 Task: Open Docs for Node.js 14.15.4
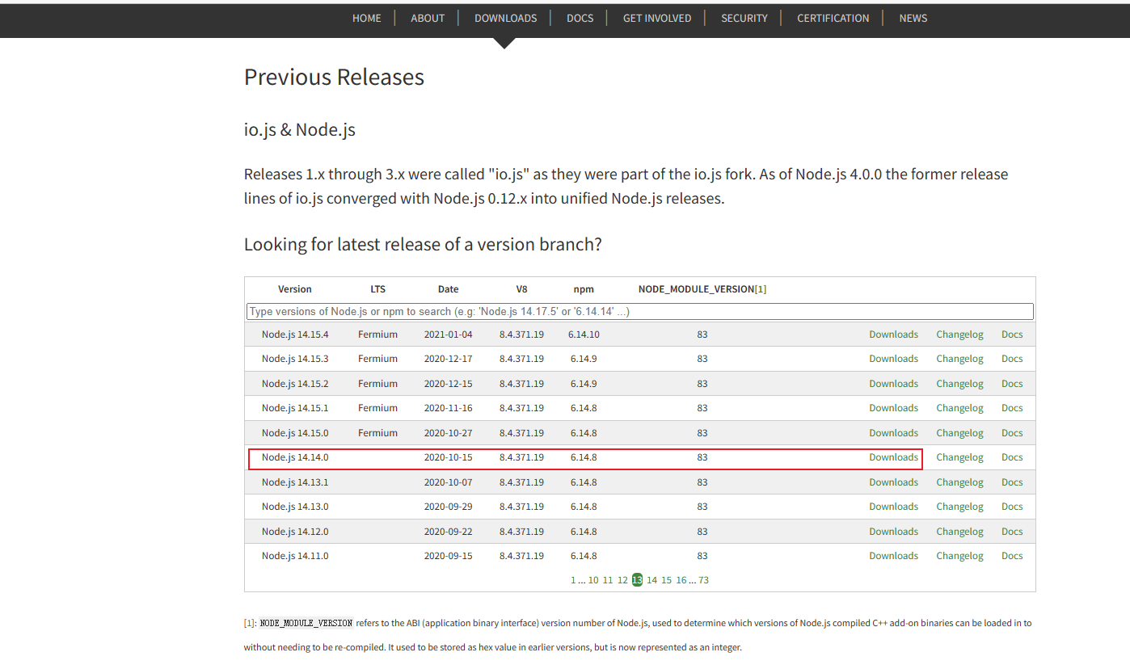click(x=1012, y=334)
